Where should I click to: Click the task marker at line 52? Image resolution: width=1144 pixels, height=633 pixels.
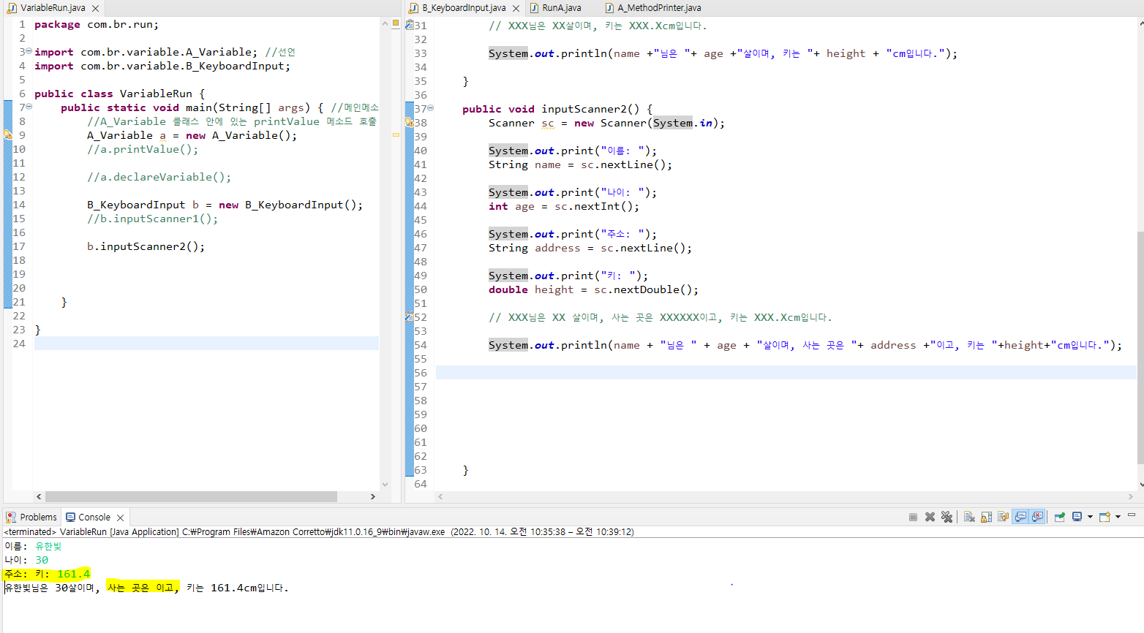click(x=410, y=317)
